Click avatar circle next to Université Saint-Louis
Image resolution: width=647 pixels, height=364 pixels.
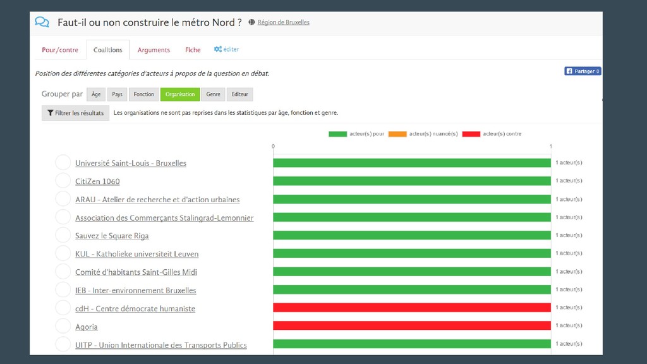63,162
